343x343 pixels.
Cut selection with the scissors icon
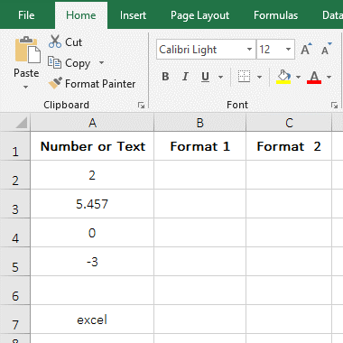click(55, 42)
